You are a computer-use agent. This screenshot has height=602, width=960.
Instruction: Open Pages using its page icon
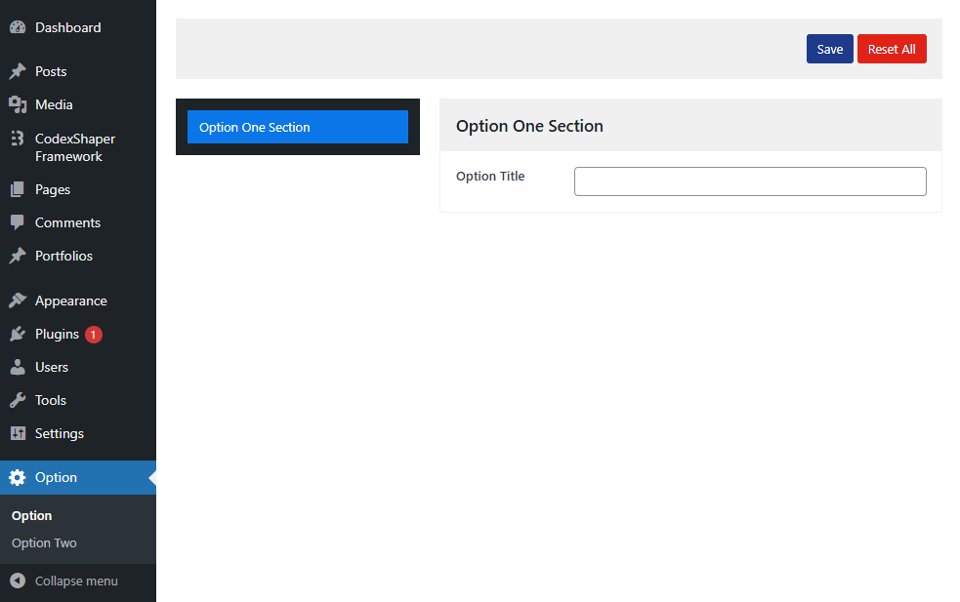(16, 188)
